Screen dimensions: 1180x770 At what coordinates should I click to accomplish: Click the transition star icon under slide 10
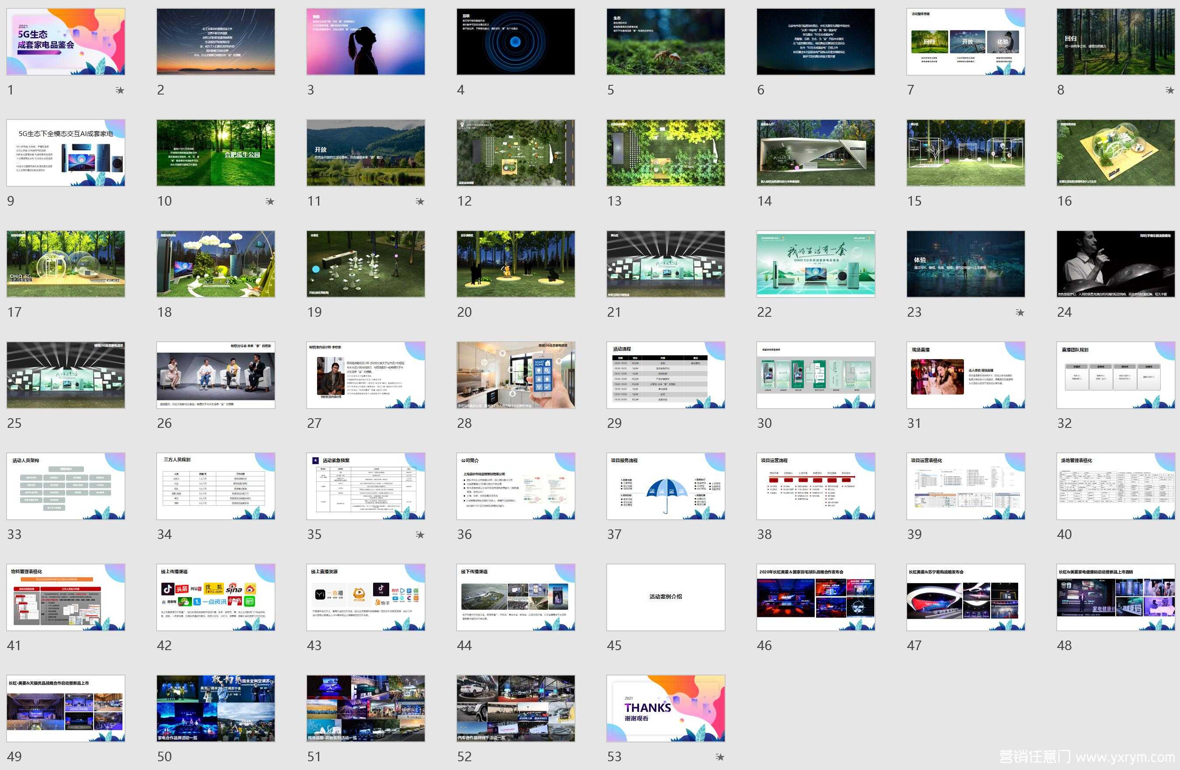click(x=270, y=201)
